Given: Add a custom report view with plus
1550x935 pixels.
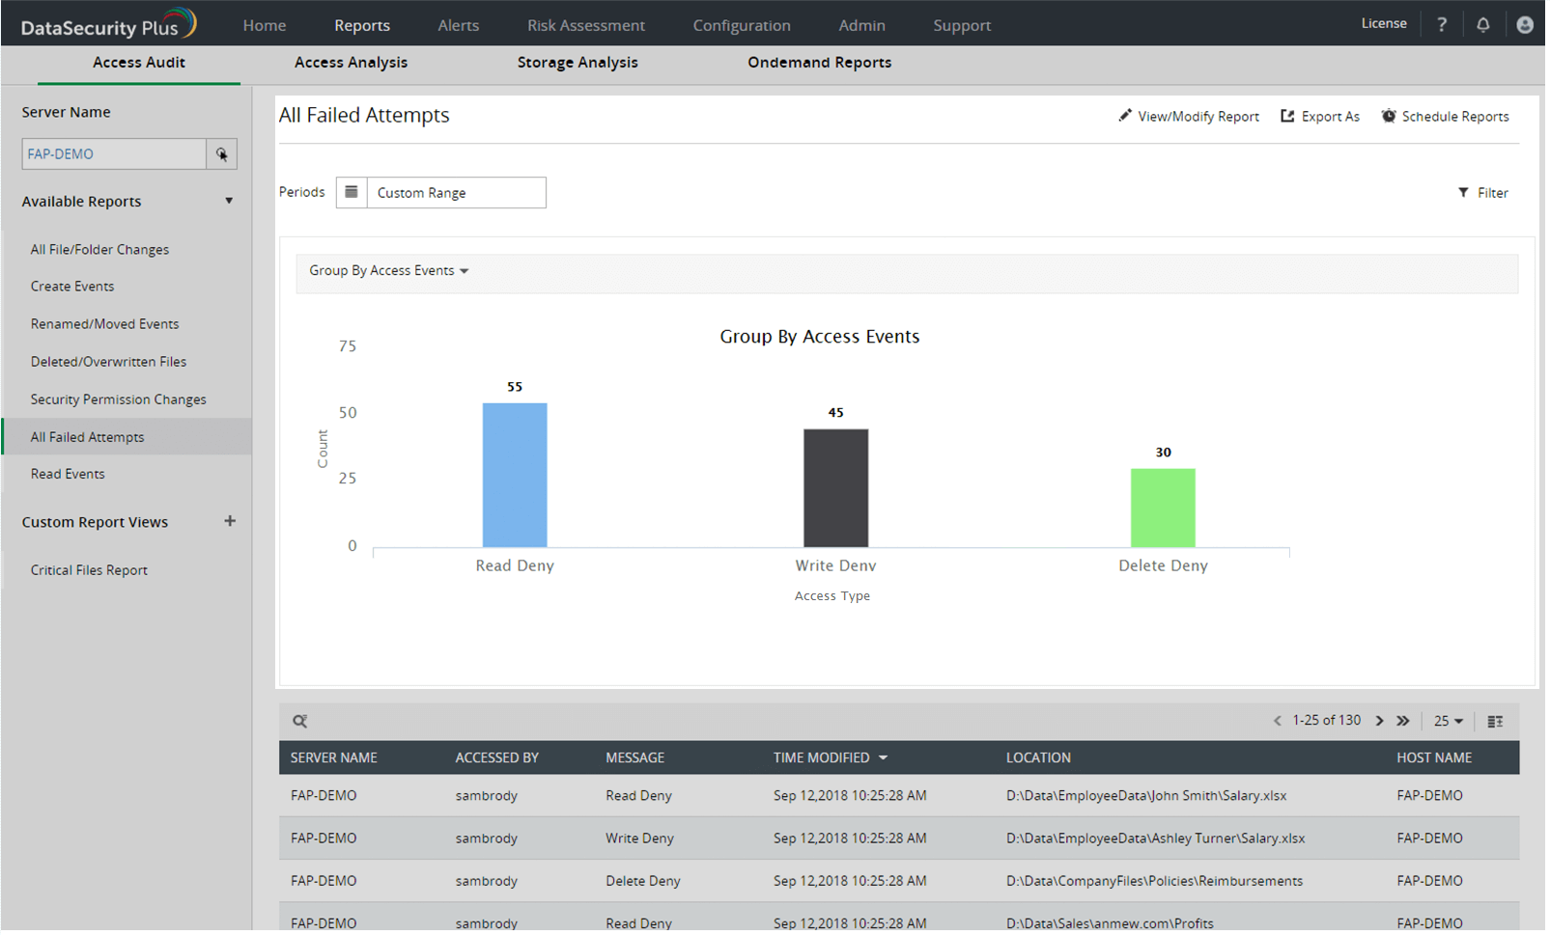Looking at the screenshot, I should (231, 523).
